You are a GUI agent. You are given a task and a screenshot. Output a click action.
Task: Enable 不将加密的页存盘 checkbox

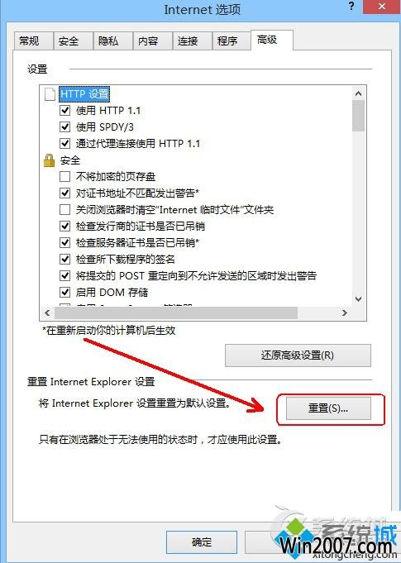(x=64, y=176)
